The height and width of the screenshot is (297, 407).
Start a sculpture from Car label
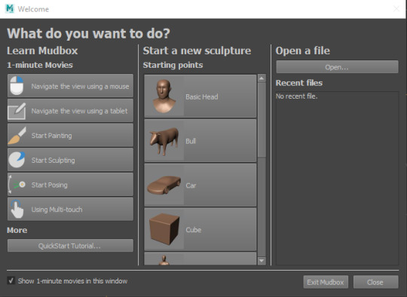click(191, 185)
